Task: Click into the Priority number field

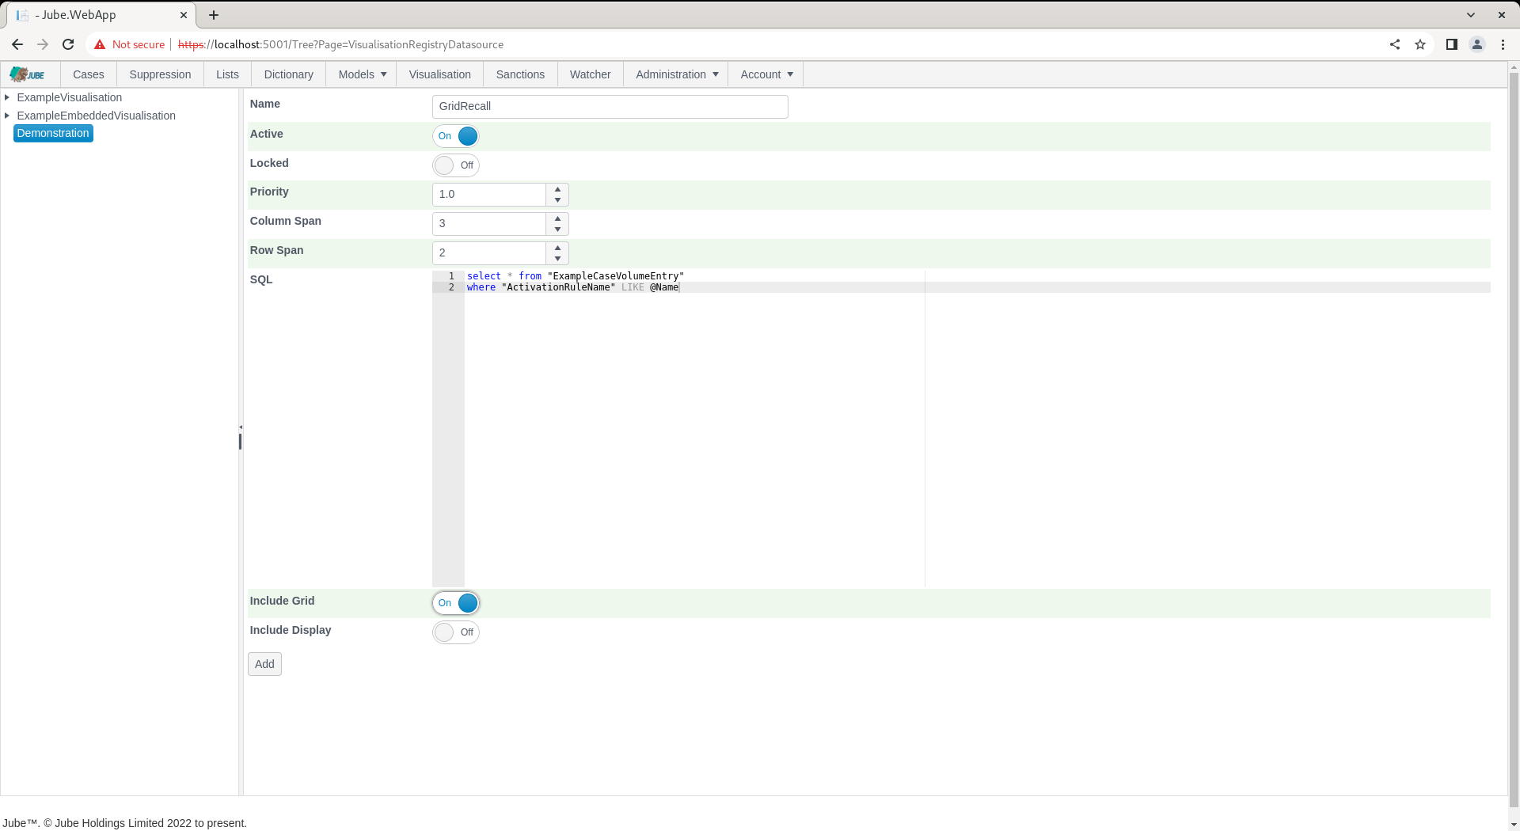Action: coord(489,195)
